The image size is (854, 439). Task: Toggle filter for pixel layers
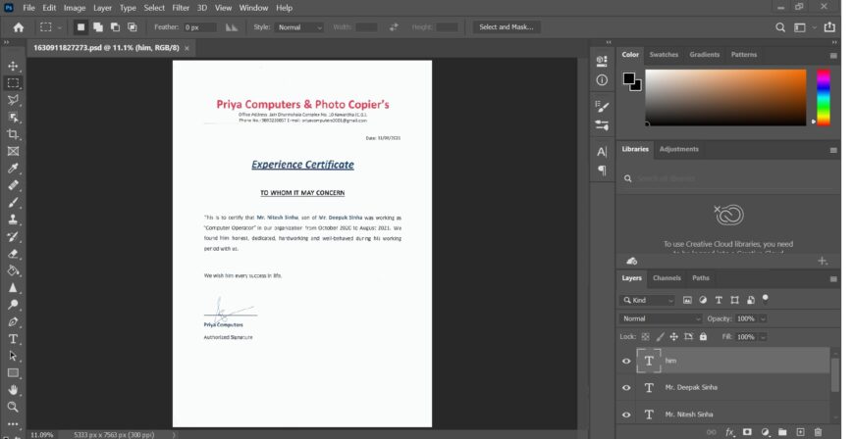pyautogui.click(x=687, y=300)
